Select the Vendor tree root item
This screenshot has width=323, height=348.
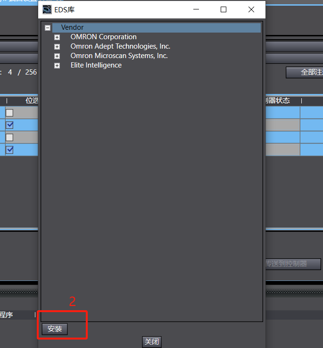72,27
